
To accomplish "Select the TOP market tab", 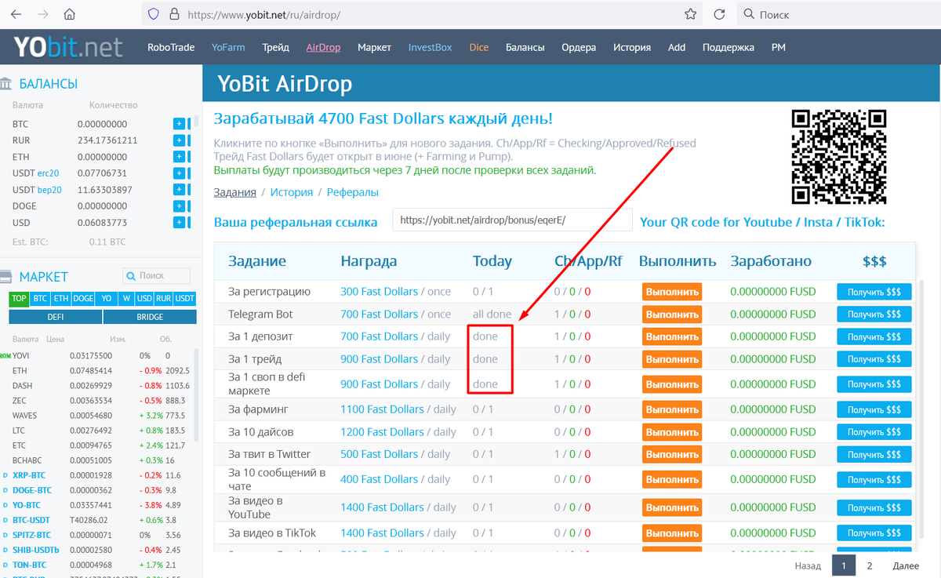I will [19, 299].
